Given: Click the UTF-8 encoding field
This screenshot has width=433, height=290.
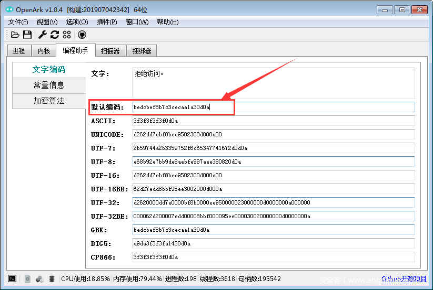Looking at the screenshot, I should [273, 162].
